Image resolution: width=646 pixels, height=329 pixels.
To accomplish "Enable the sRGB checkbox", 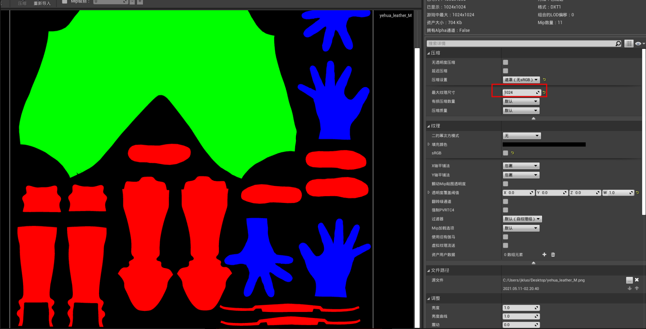I will tap(505, 153).
